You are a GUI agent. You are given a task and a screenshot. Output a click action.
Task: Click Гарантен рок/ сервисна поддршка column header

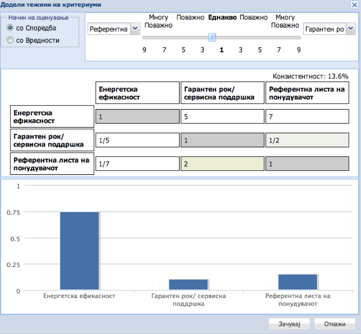point(222,93)
